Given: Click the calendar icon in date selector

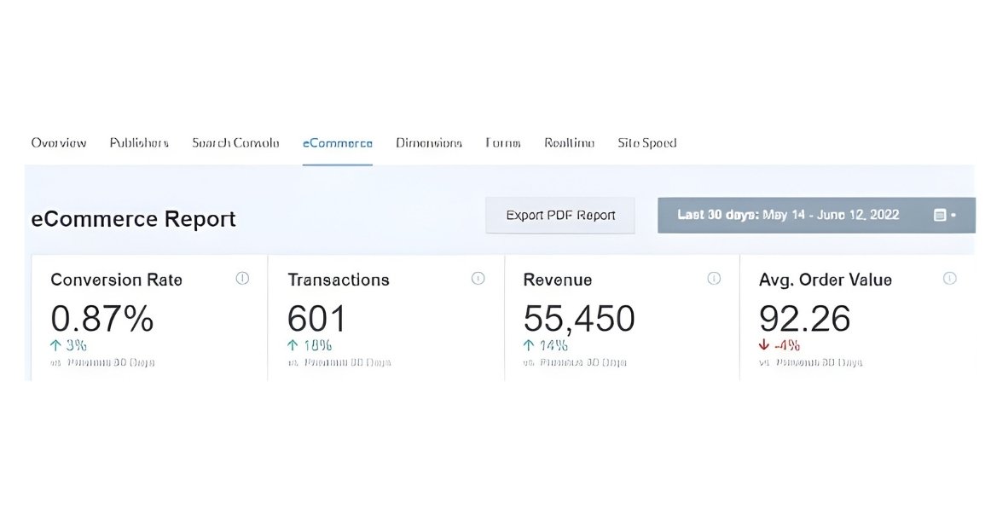Looking at the screenshot, I should pos(940,216).
